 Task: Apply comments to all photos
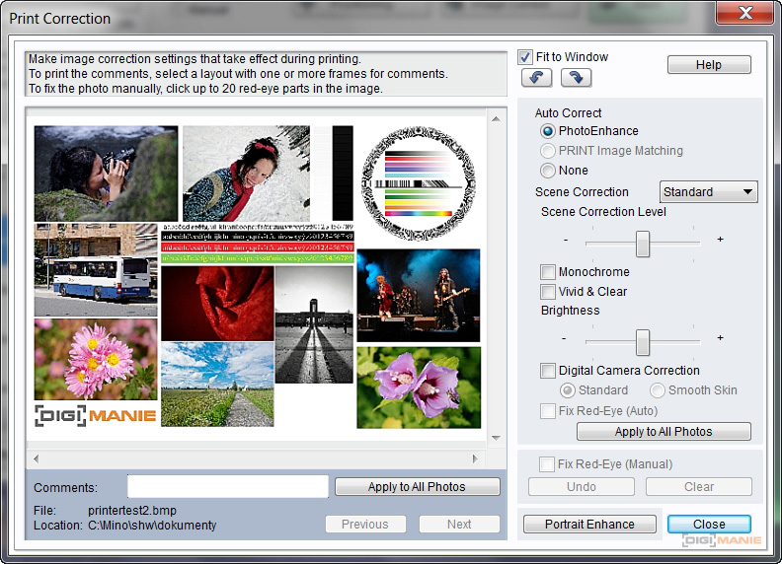coord(417,487)
